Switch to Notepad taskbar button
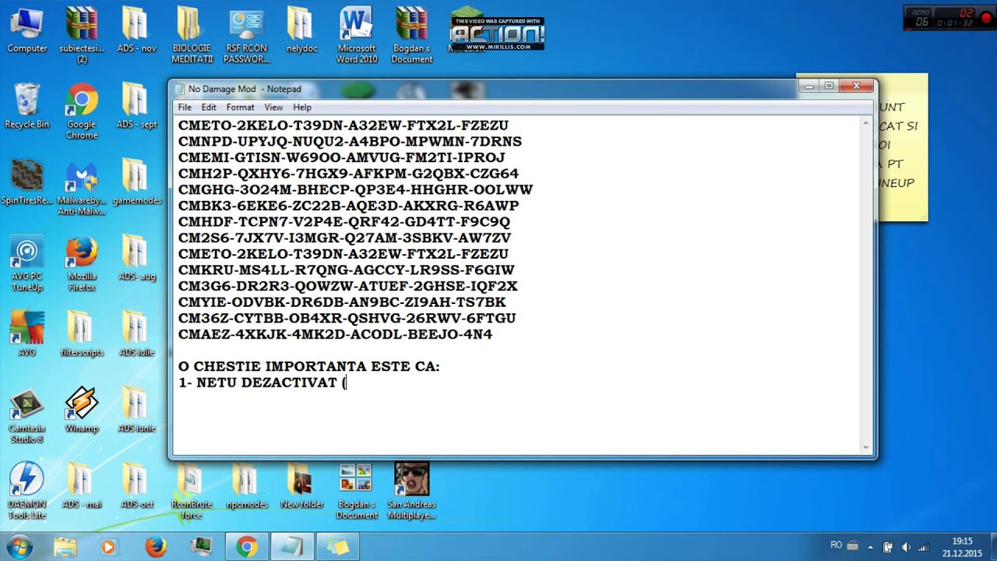Viewport: 997px width, 561px height. coord(292,547)
